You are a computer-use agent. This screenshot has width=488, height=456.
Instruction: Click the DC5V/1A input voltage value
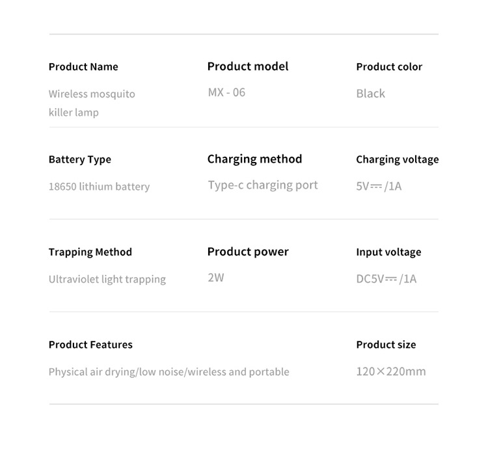point(386,280)
